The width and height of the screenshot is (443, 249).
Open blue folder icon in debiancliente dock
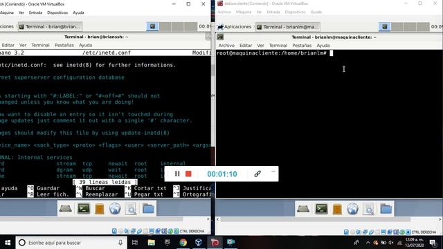click(386, 209)
